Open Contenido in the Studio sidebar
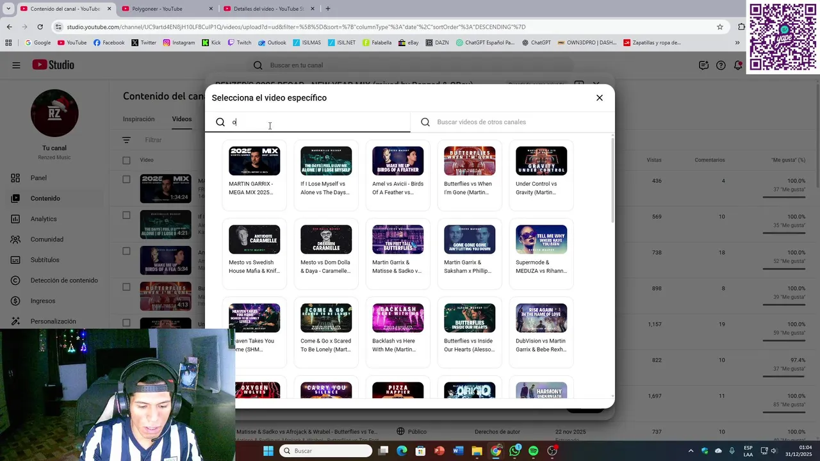 click(x=54, y=198)
